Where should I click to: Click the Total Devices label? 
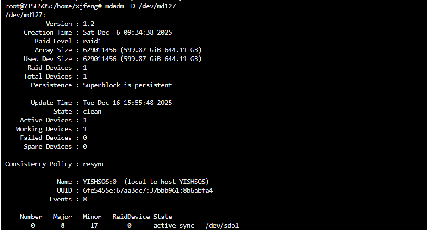pyautogui.click(x=48, y=76)
